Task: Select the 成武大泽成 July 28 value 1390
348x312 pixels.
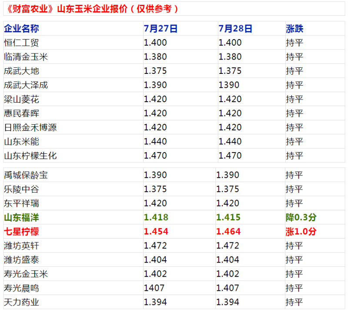Action: click(229, 85)
